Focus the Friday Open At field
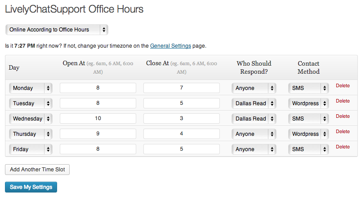 click(98, 149)
